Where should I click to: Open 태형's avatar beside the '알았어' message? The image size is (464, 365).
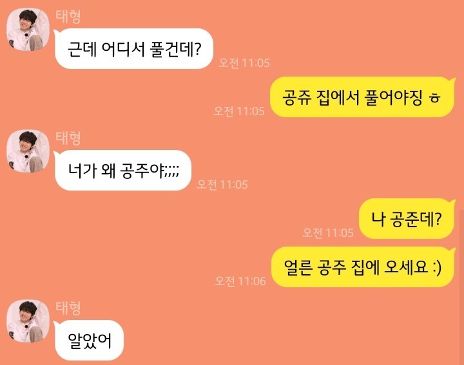pyautogui.click(x=28, y=321)
